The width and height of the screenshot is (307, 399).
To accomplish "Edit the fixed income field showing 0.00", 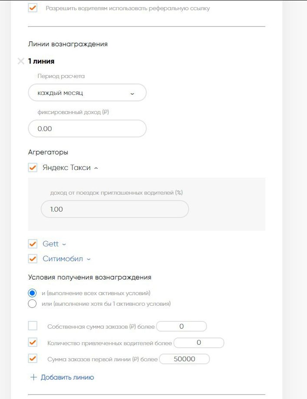I will [x=87, y=129].
